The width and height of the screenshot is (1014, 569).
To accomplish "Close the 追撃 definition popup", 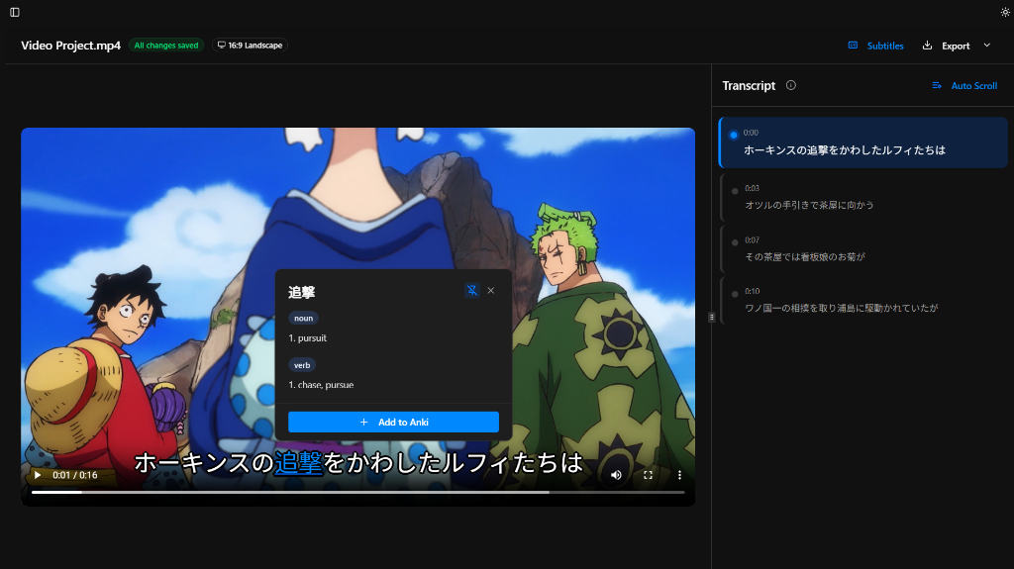I will [x=491, y=290].
